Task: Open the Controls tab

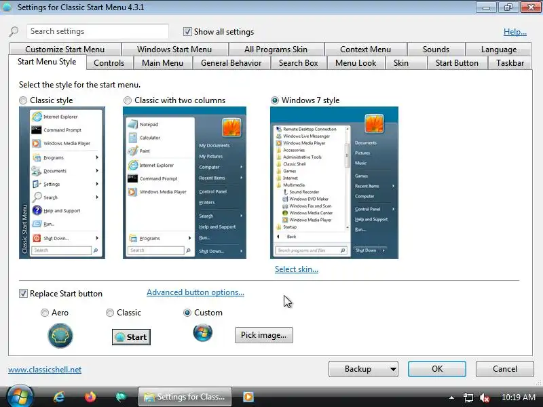Action: (x=109, y=63)
